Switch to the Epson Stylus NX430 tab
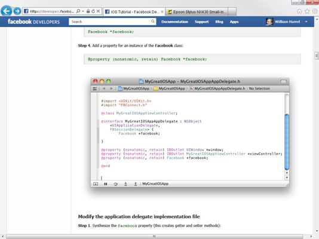Image resolution: width=319 pixels, height=239 pixels. pos(197,12)
